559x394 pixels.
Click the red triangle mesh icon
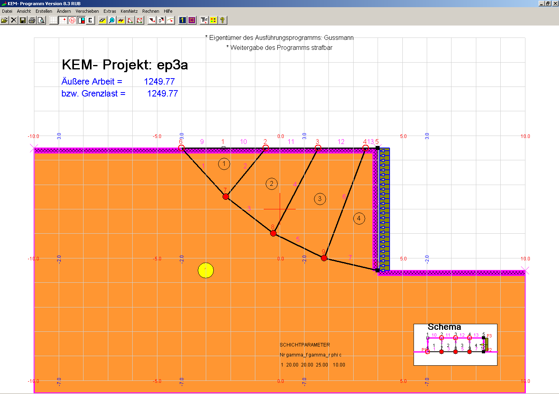coord(130,20)
